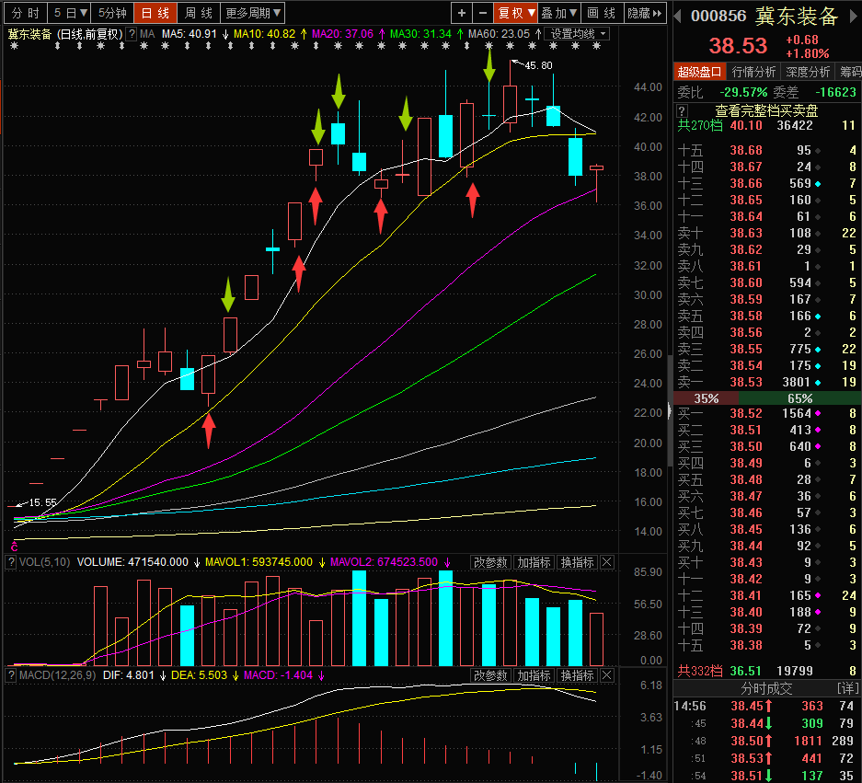Open 设置均线 moving average dropdown

(576, 34)
